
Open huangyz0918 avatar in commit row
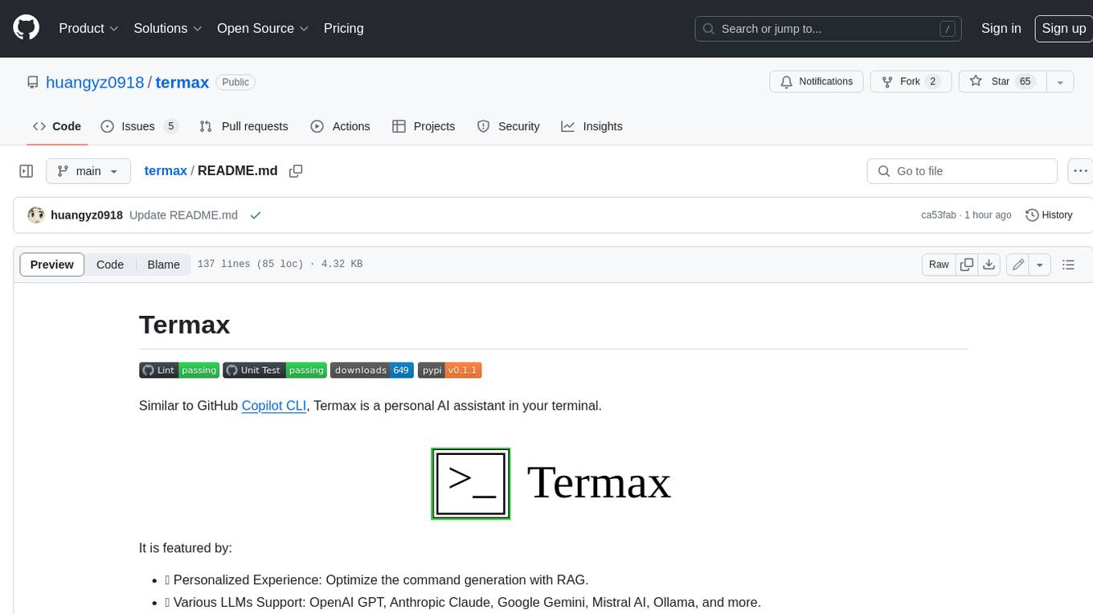35,215
